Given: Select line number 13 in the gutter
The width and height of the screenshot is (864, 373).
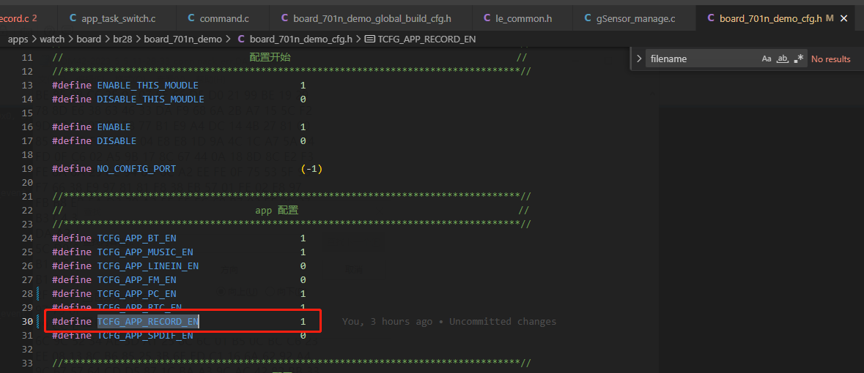Looking at the screenshot, I should tap(28, 86).
